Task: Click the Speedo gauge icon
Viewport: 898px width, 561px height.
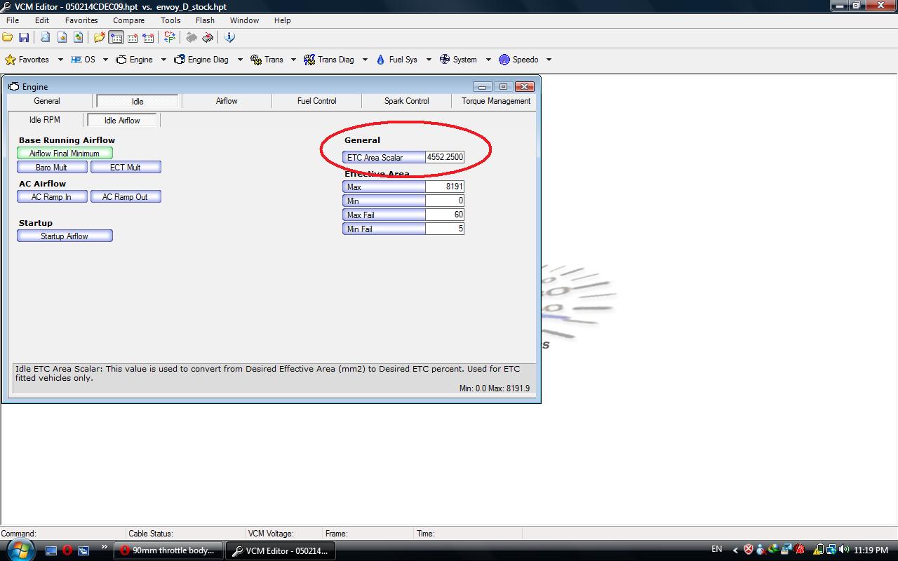Action: (504, 60)
